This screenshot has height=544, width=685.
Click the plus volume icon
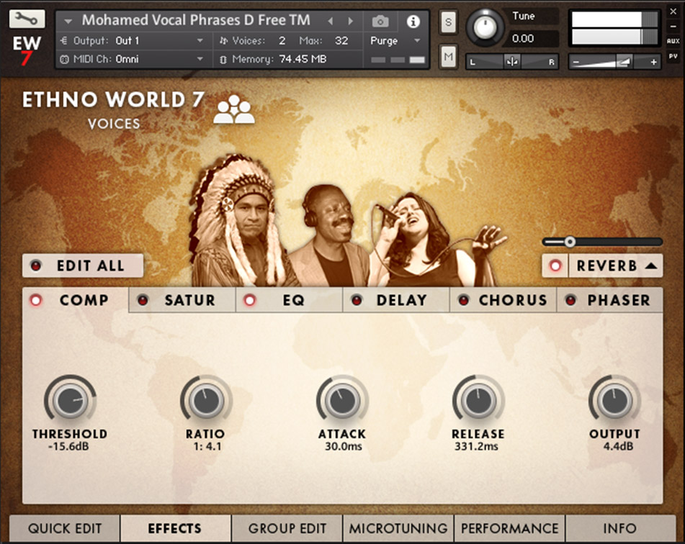pyautogui.click(x=653, y=63)
